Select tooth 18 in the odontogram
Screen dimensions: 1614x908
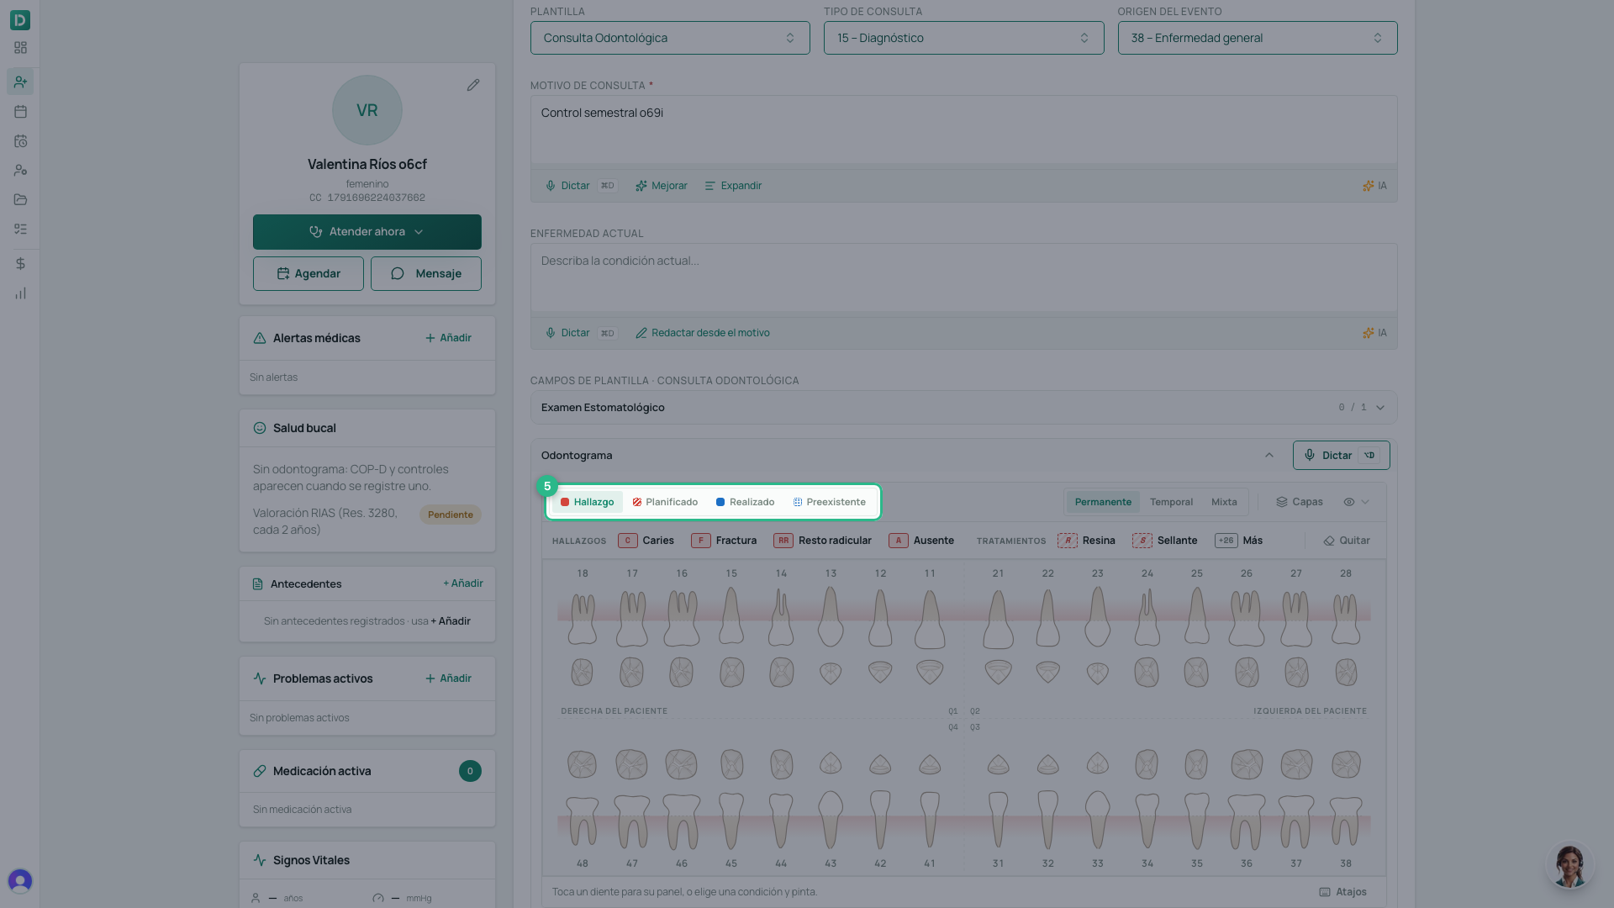(x=582, y=631)
